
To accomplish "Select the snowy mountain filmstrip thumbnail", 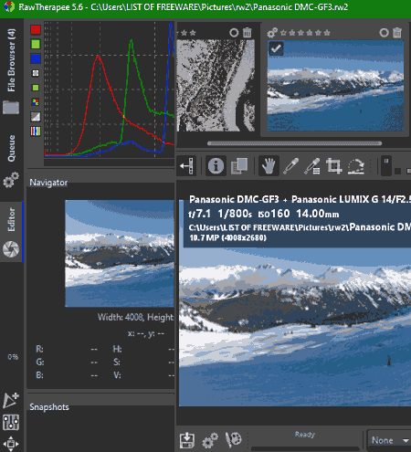I will click(335, 86).
